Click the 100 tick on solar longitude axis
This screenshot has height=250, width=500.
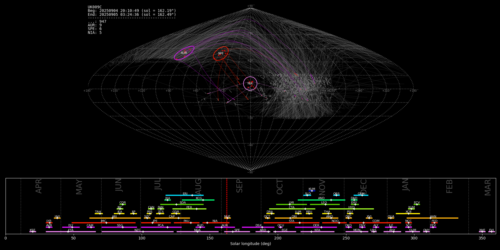point(142,238)
